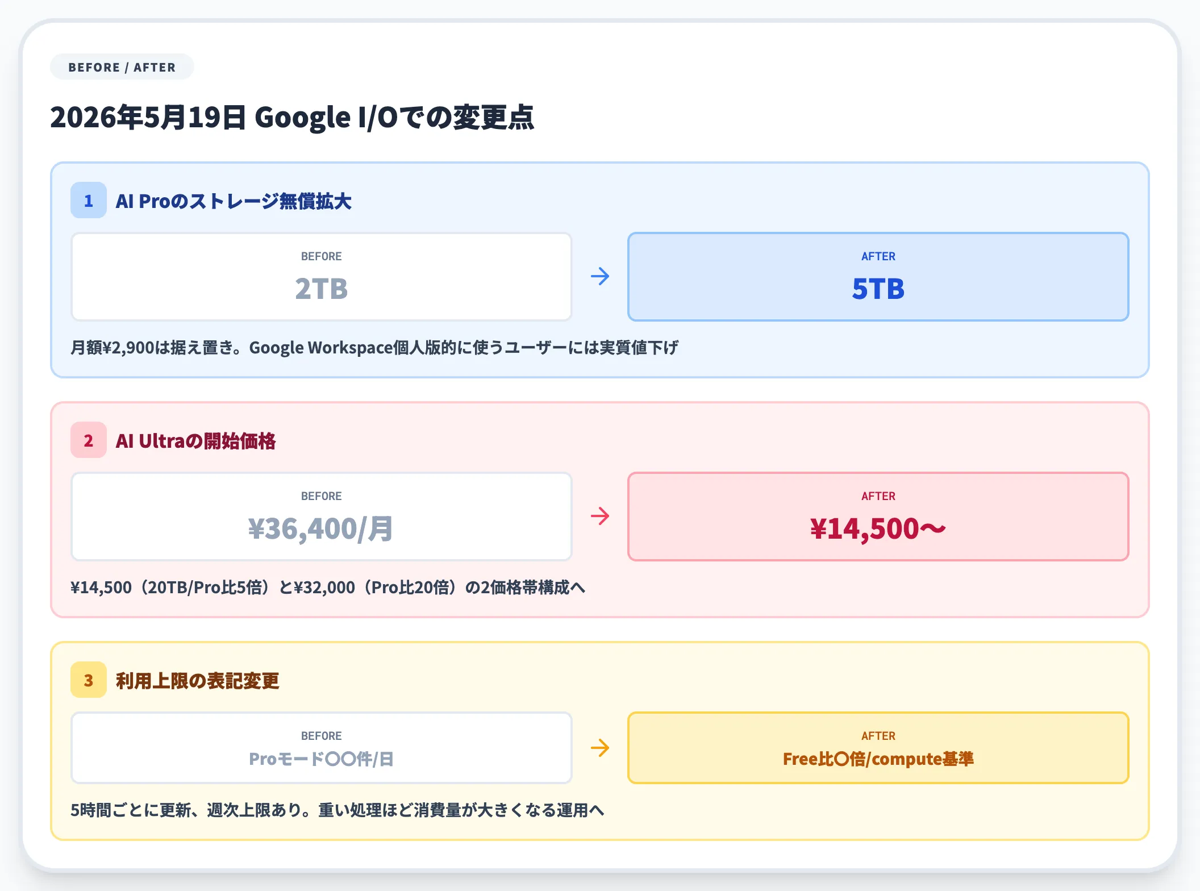Click the BEFORE / AFTER pill label
Image resolution: width=1200 pixels, height=891 pixels.
point(122,67)
